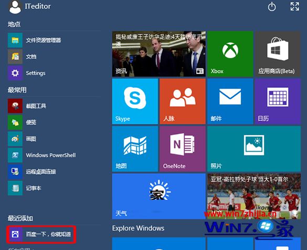Open the ITeditor user account menu

pyautogui.click(x=29, y=7)
